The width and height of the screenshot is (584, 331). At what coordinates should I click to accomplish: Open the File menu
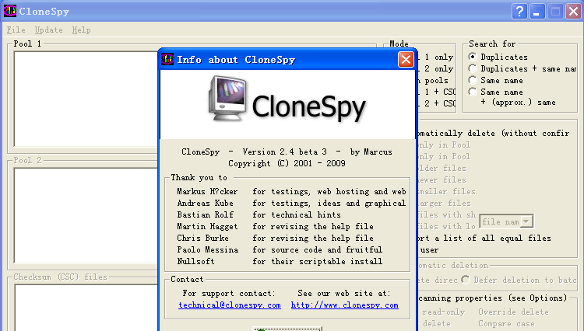(16, 30)
